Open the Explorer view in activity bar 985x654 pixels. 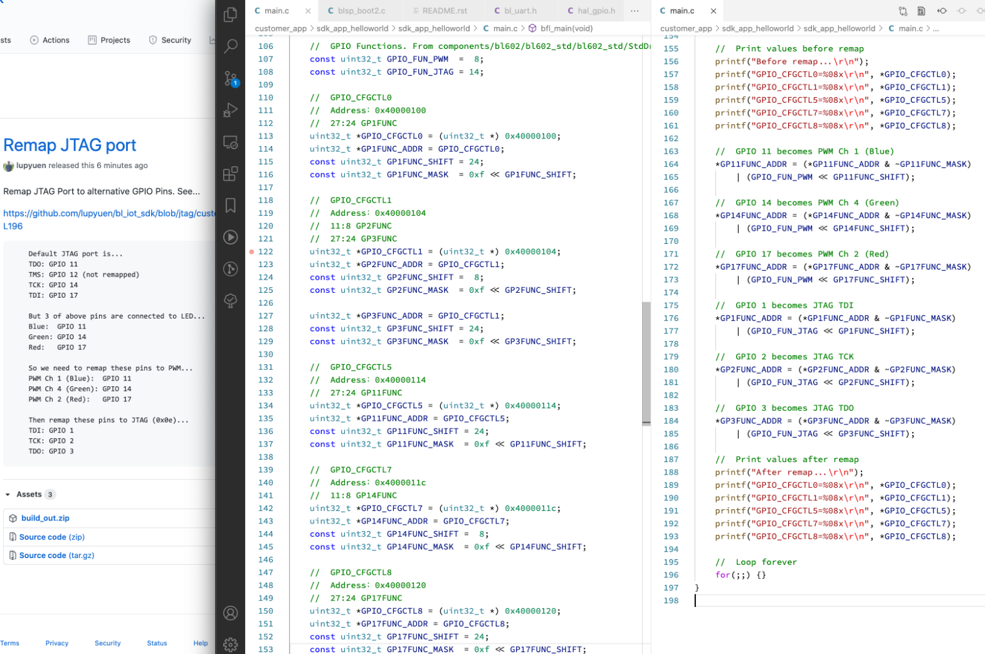(230, 14)
